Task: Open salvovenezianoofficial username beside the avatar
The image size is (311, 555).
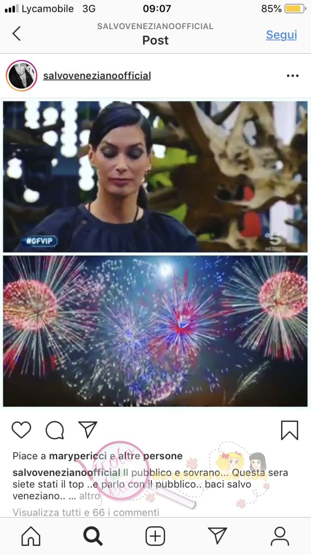Action: (x=97, y=75)
